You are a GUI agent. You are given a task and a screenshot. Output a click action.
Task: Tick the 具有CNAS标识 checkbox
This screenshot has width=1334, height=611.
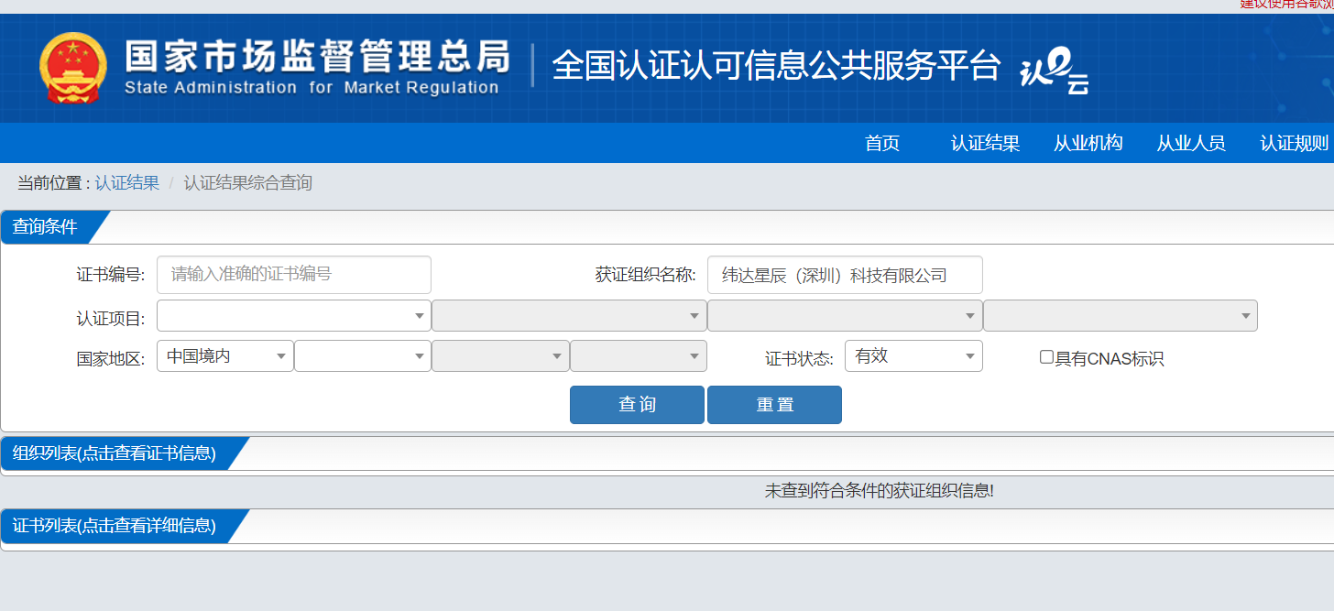(1046, 357)
